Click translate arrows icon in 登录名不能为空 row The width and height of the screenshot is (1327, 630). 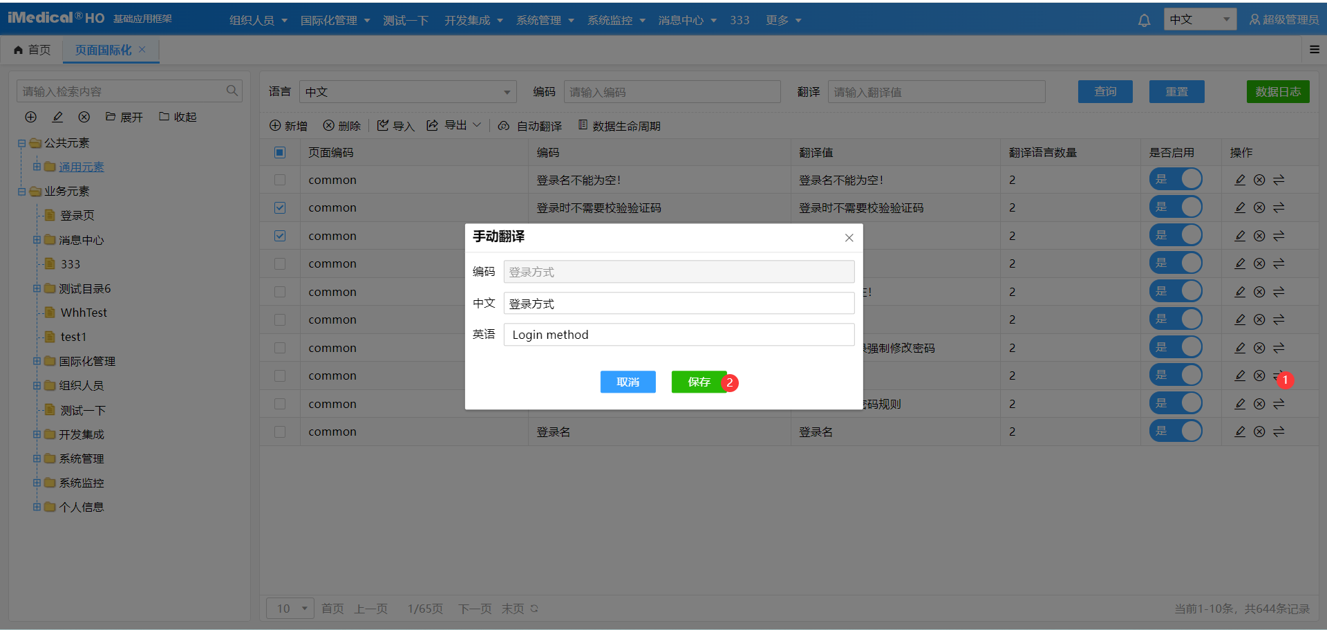point(1279,180)
